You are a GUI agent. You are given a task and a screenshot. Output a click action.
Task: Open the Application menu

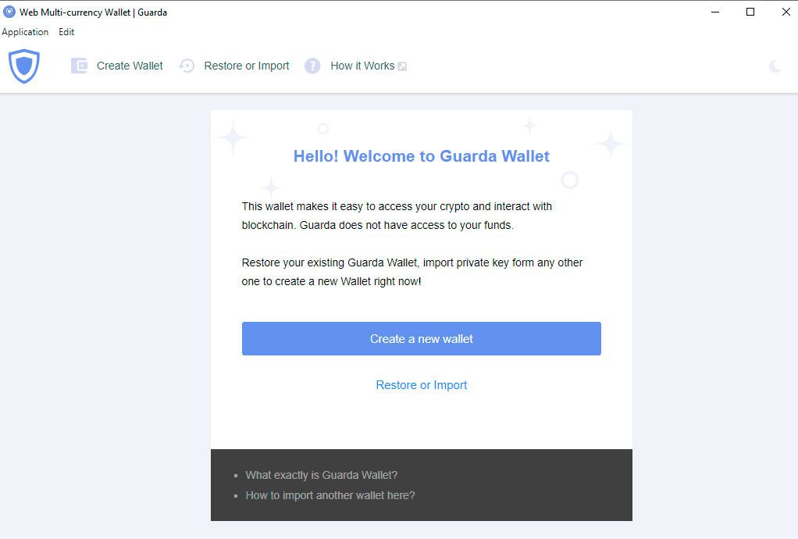click(25, 31)
